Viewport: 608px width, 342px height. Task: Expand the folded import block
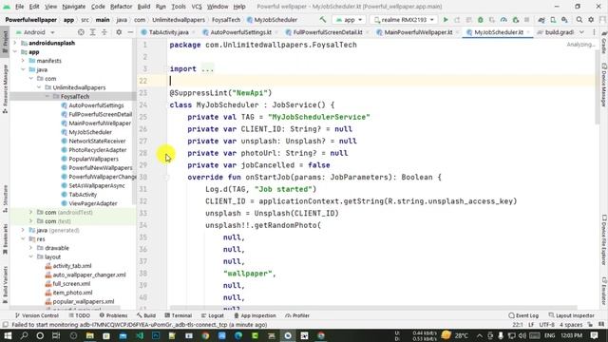pyautogui.click(x=207, y=69)
